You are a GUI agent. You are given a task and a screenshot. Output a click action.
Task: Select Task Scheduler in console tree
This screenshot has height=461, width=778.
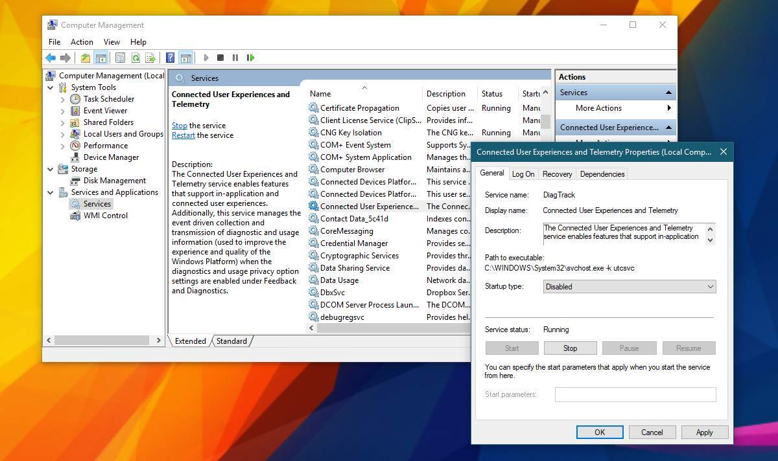pyautogui.click(x=109, y=99)
